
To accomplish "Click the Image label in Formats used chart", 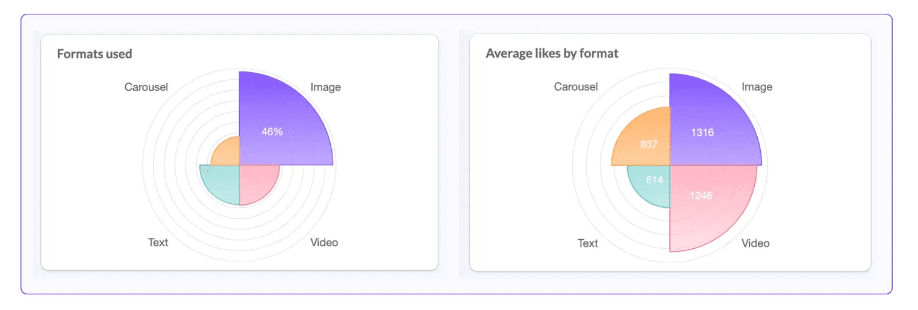I will coord(325,87).
